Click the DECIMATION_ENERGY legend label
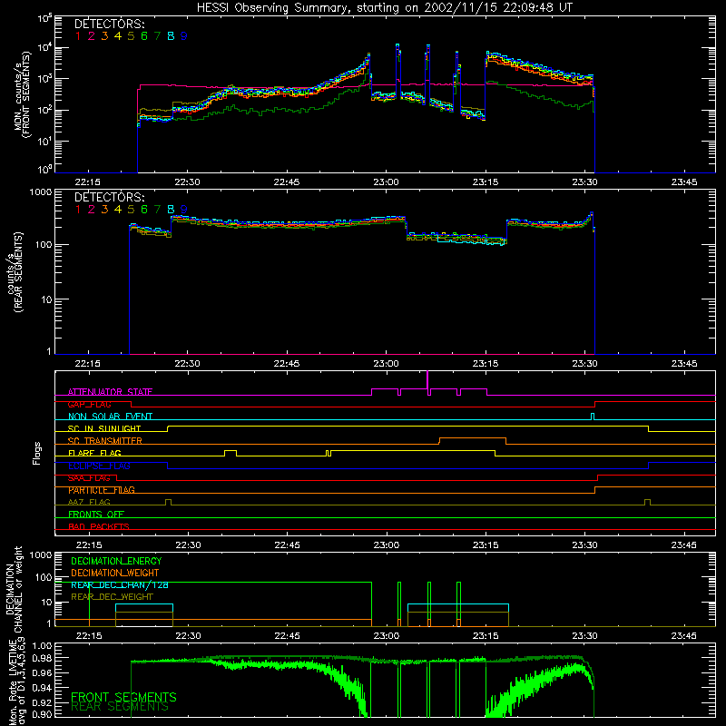This screenshot has height=726, width=726. [x=116, y=561]
